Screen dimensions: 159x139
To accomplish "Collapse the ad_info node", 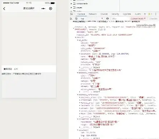I will pyautogui.click(x=78, y=40).
